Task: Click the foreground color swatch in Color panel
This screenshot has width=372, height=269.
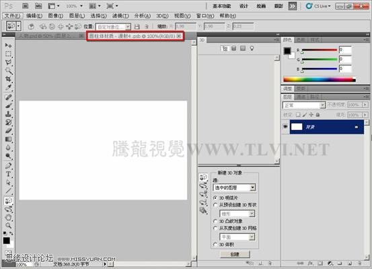Action: [287, 51]
